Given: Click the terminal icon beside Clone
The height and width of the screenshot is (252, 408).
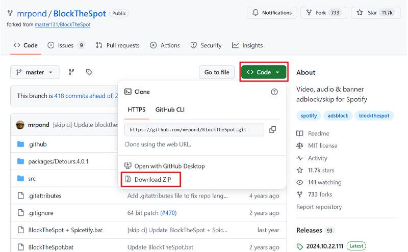Looking at the screenshot, I should (x=128, y=92).
